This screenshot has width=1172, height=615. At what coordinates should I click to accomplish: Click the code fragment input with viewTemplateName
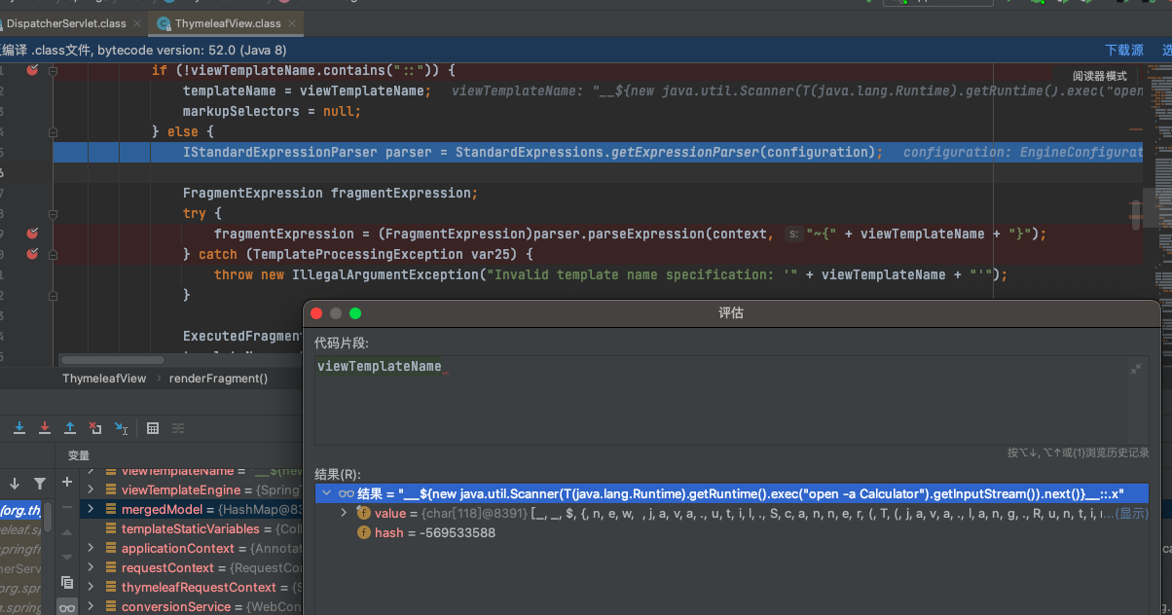(731, 401)
